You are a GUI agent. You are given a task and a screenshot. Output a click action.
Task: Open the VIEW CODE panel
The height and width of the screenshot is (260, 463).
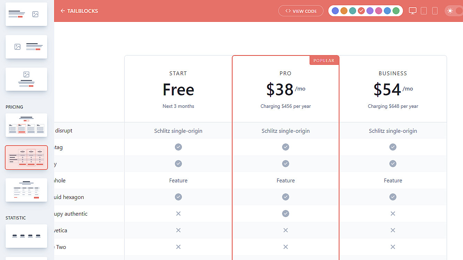click(301, 11)
